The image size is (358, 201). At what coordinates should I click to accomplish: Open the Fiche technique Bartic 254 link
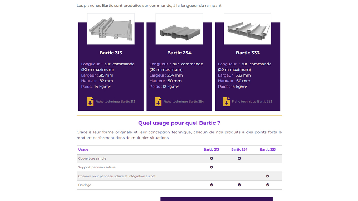(x=183, y=102)
